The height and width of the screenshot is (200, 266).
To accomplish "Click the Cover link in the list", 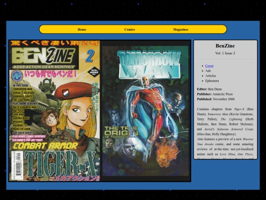I will (x=209, y=66).
